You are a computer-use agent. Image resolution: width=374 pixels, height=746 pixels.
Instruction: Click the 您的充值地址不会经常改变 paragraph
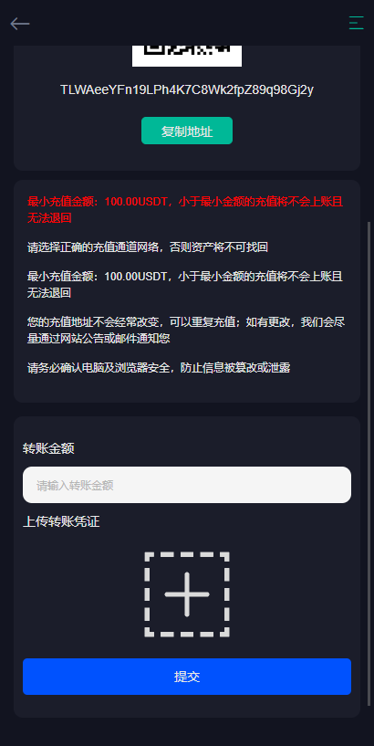pos(186,331)
